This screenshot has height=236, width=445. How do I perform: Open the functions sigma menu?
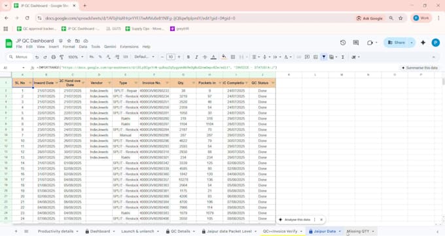[342, 57]
